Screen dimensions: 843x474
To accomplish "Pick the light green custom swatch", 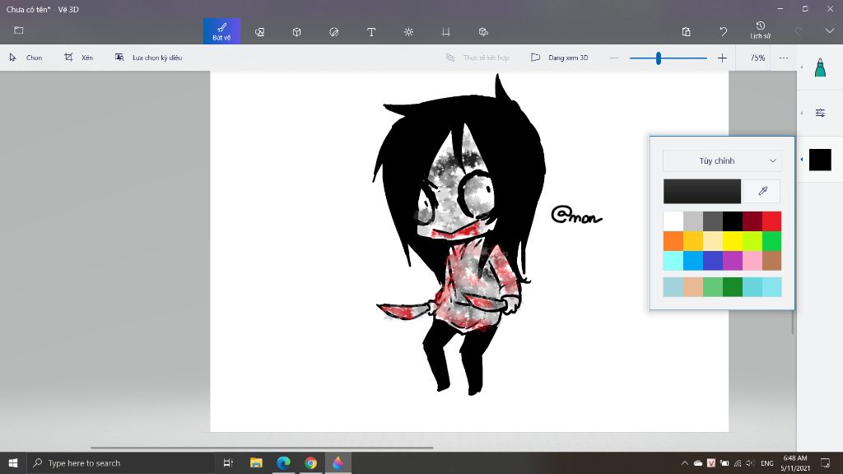I will click(712, 287).
